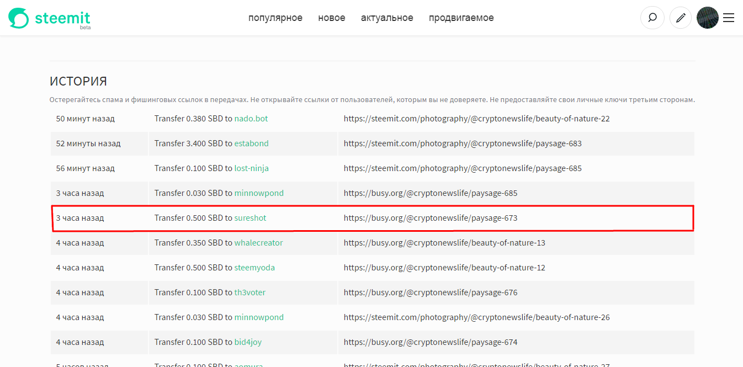Click memo URL ending beauty-of-nature-22
This screenshot has width=743, height=367.
click(477, 119)
